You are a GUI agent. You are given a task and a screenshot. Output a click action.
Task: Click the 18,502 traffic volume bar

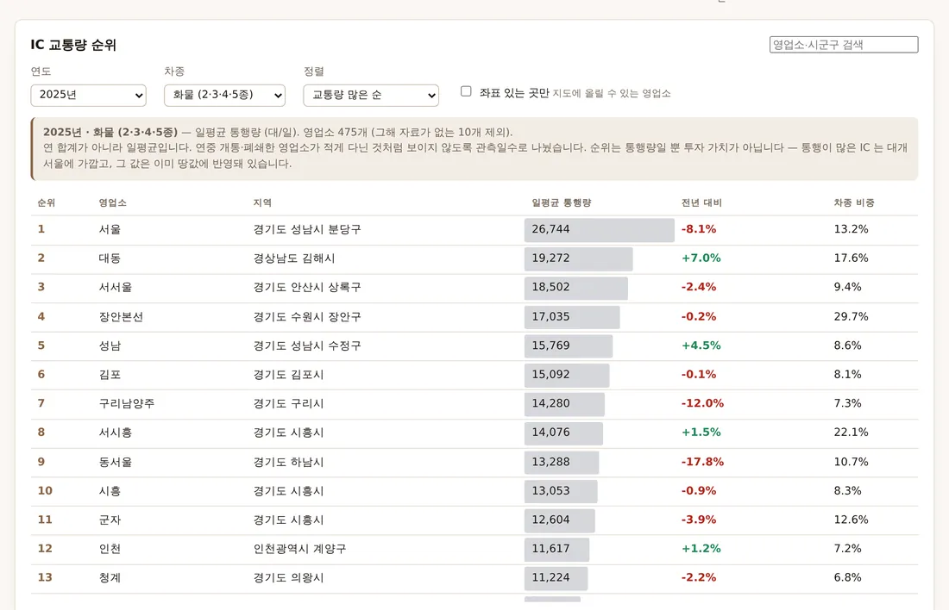[x=576, y=288]
